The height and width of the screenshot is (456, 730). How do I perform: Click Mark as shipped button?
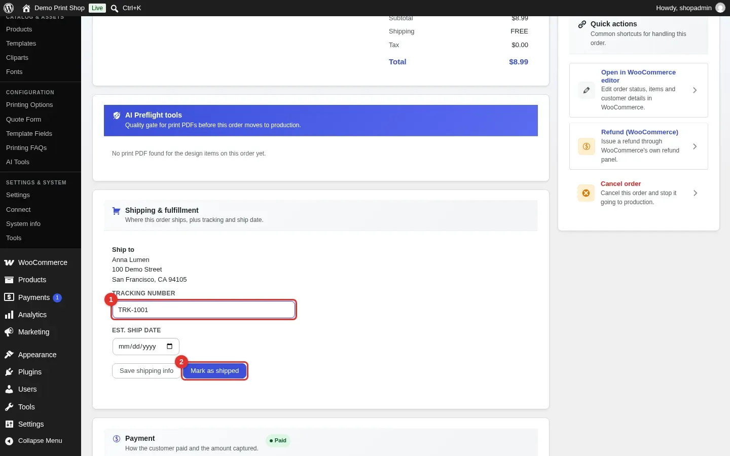pyautogui.click(x=214, y=371)
